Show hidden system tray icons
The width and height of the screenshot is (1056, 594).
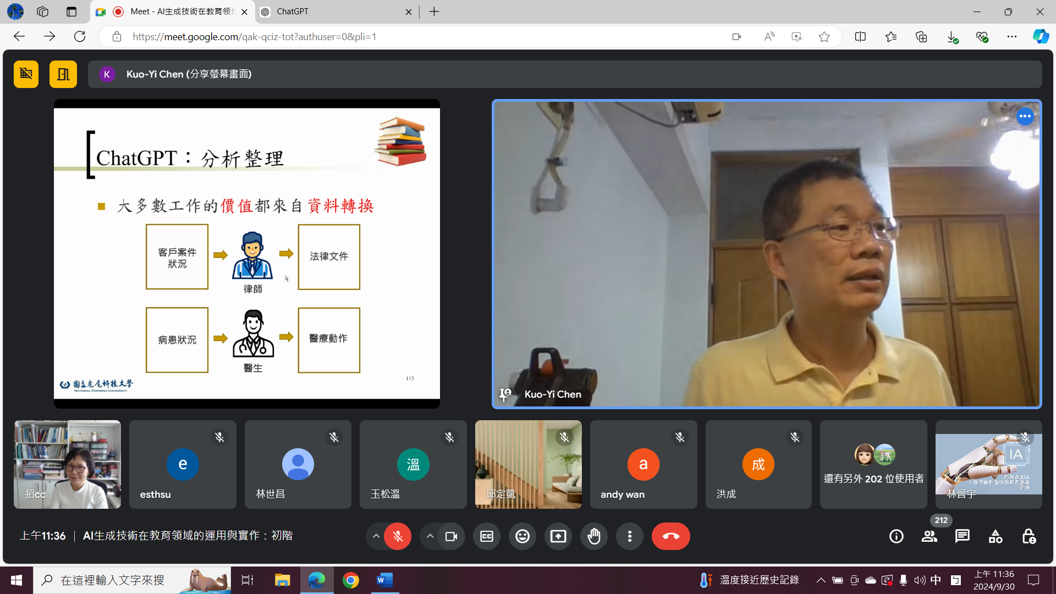coord(821,580)
